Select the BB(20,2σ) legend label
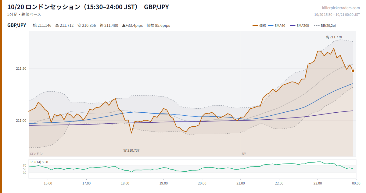This screenshot has width=366, height=193. (328, 26)
